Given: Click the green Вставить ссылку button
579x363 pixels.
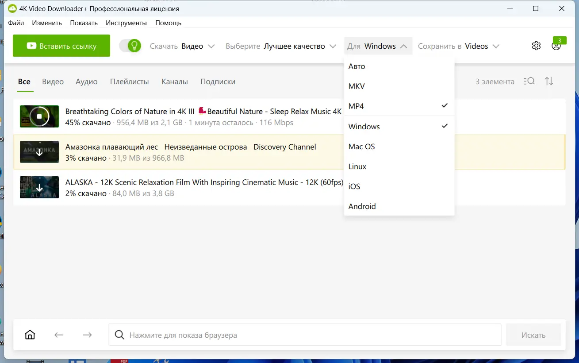Looking at the screenshot, I should click(x=61, y=46).
